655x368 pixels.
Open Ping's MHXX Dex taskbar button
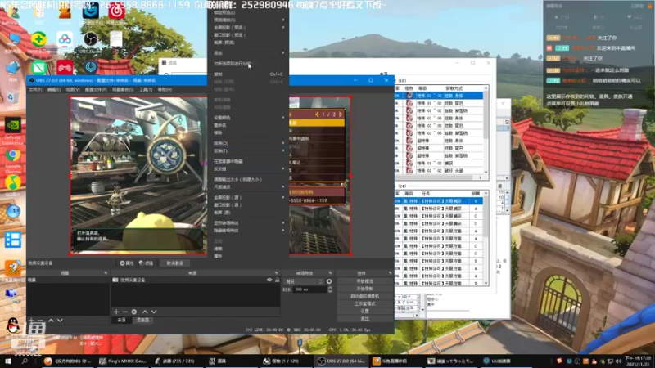[123, 361]
